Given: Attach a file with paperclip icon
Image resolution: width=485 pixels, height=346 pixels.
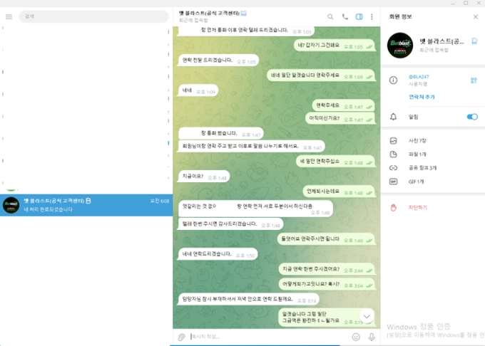Looking at the screenshot, I should (182, 336).
